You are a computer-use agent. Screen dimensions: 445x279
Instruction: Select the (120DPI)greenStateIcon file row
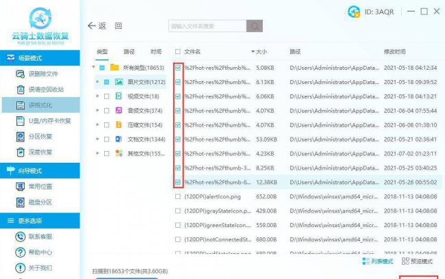coord(306,225)
